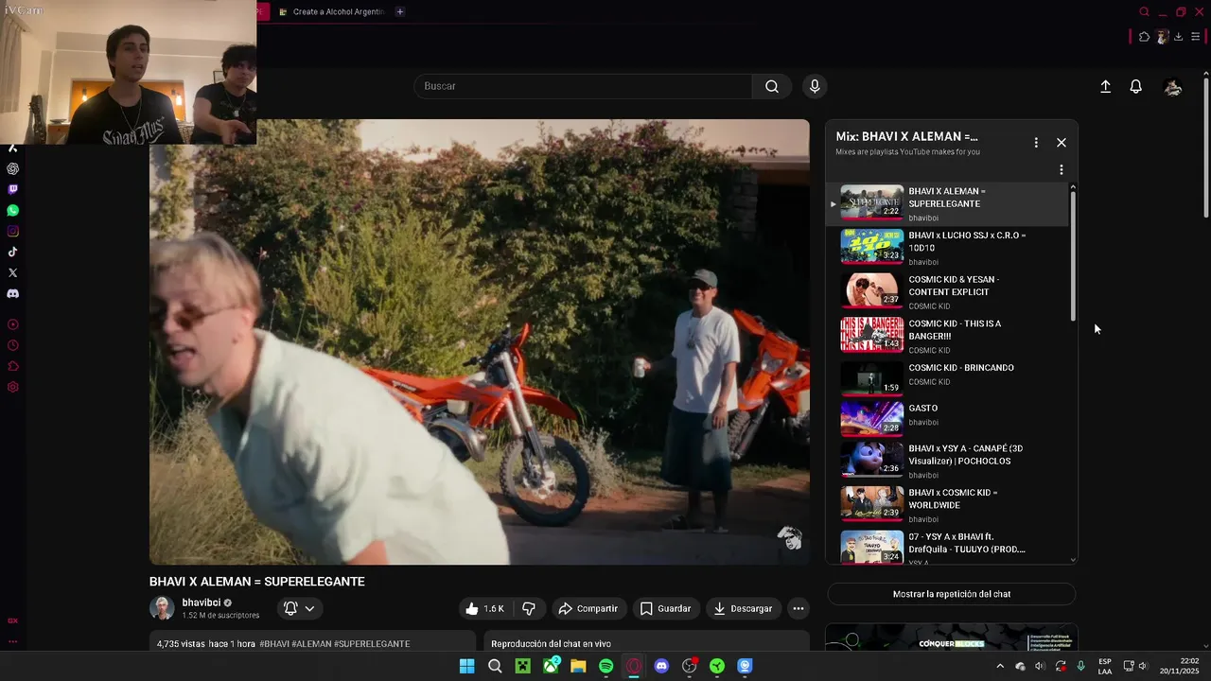Show hidden system tray icons chevron
The image size is (1211, 681).
pyautogui.click(x=1000, y=666)
